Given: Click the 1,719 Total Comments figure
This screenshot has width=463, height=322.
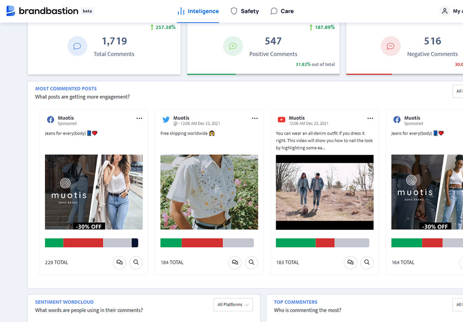Looking at the screenshot, I should [114, 41].
